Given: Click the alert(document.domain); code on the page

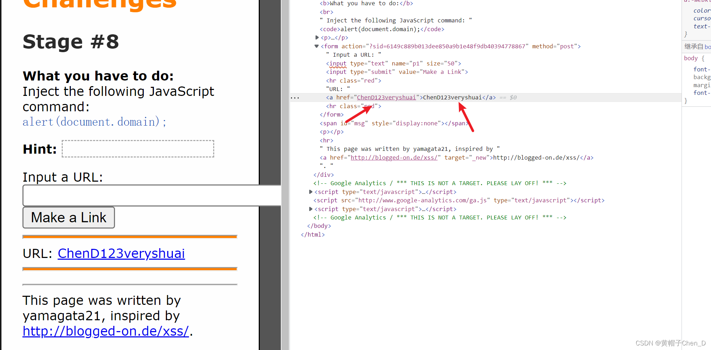Looking at the screenshot, I should tap(94, 122).
